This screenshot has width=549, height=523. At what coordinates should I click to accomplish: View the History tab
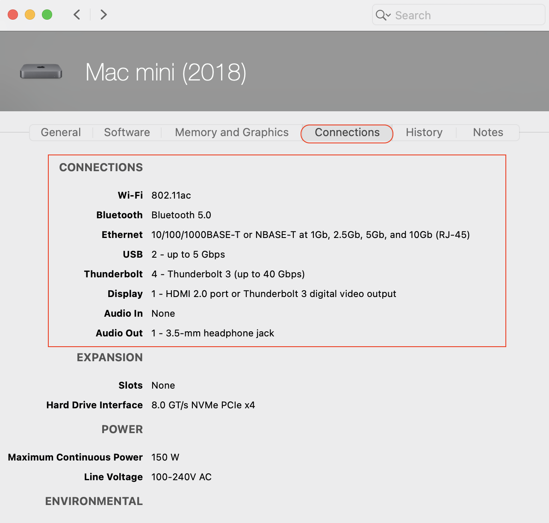tap(424, 133)
